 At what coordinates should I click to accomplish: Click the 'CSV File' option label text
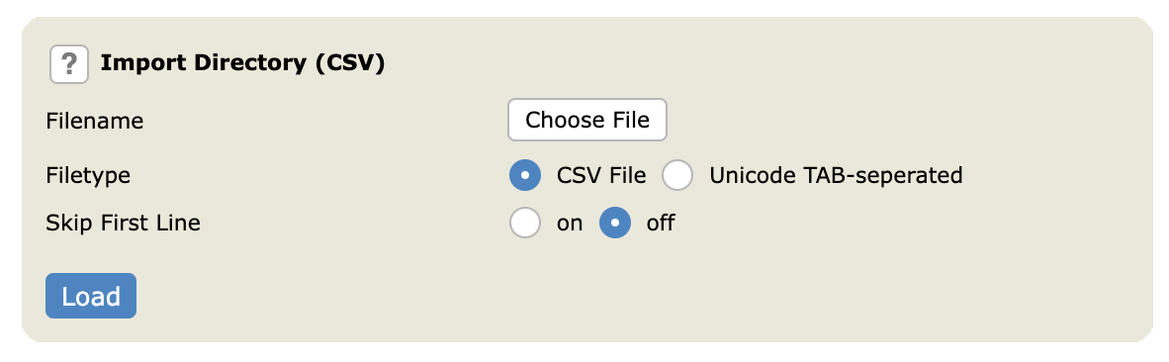(x=601, y=176)
